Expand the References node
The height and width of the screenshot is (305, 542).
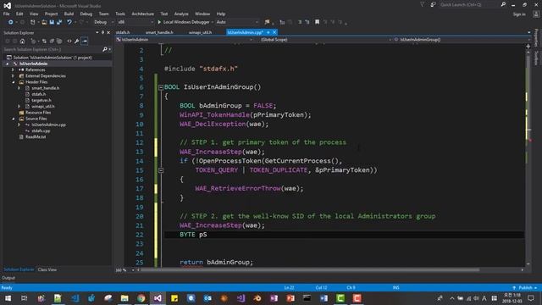(14, 69)
